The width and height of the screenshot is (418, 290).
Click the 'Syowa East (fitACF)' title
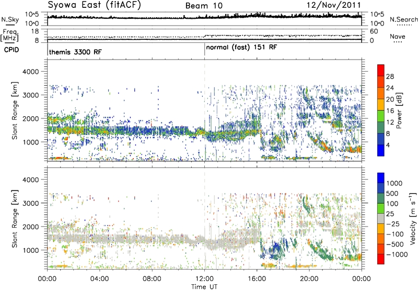pos(95,5)
